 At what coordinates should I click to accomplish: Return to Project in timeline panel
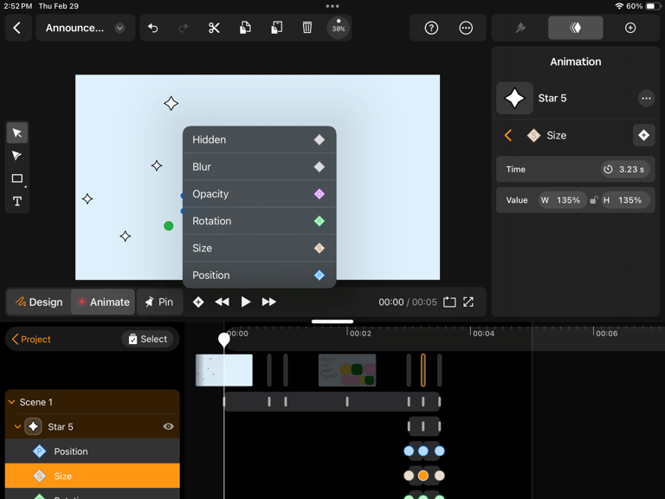click(31, 339)
